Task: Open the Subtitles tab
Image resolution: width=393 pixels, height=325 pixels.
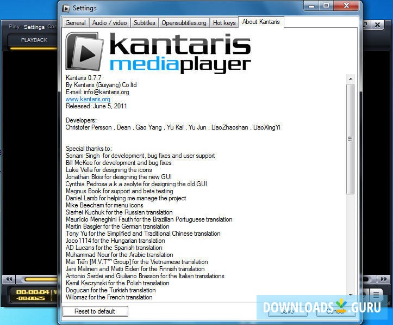Action: [x=145, y=23]
